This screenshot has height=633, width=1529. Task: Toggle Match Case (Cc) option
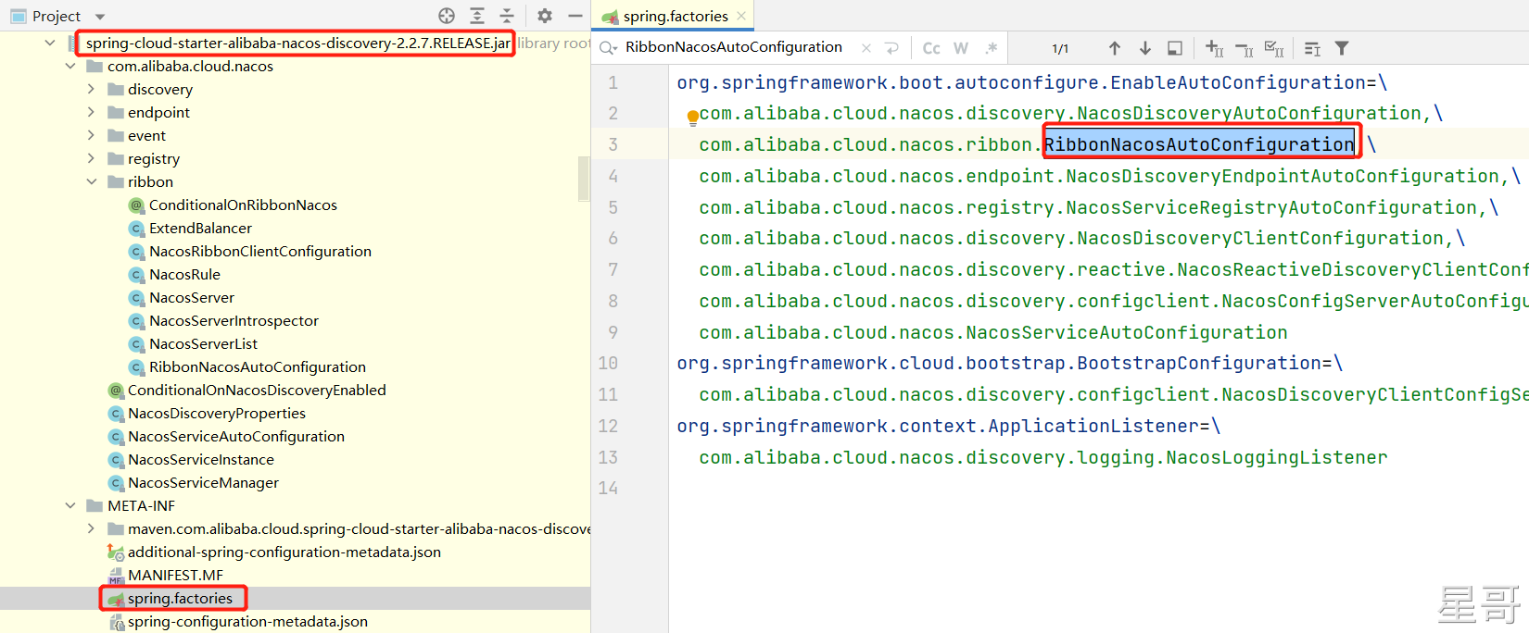point(931,48)
